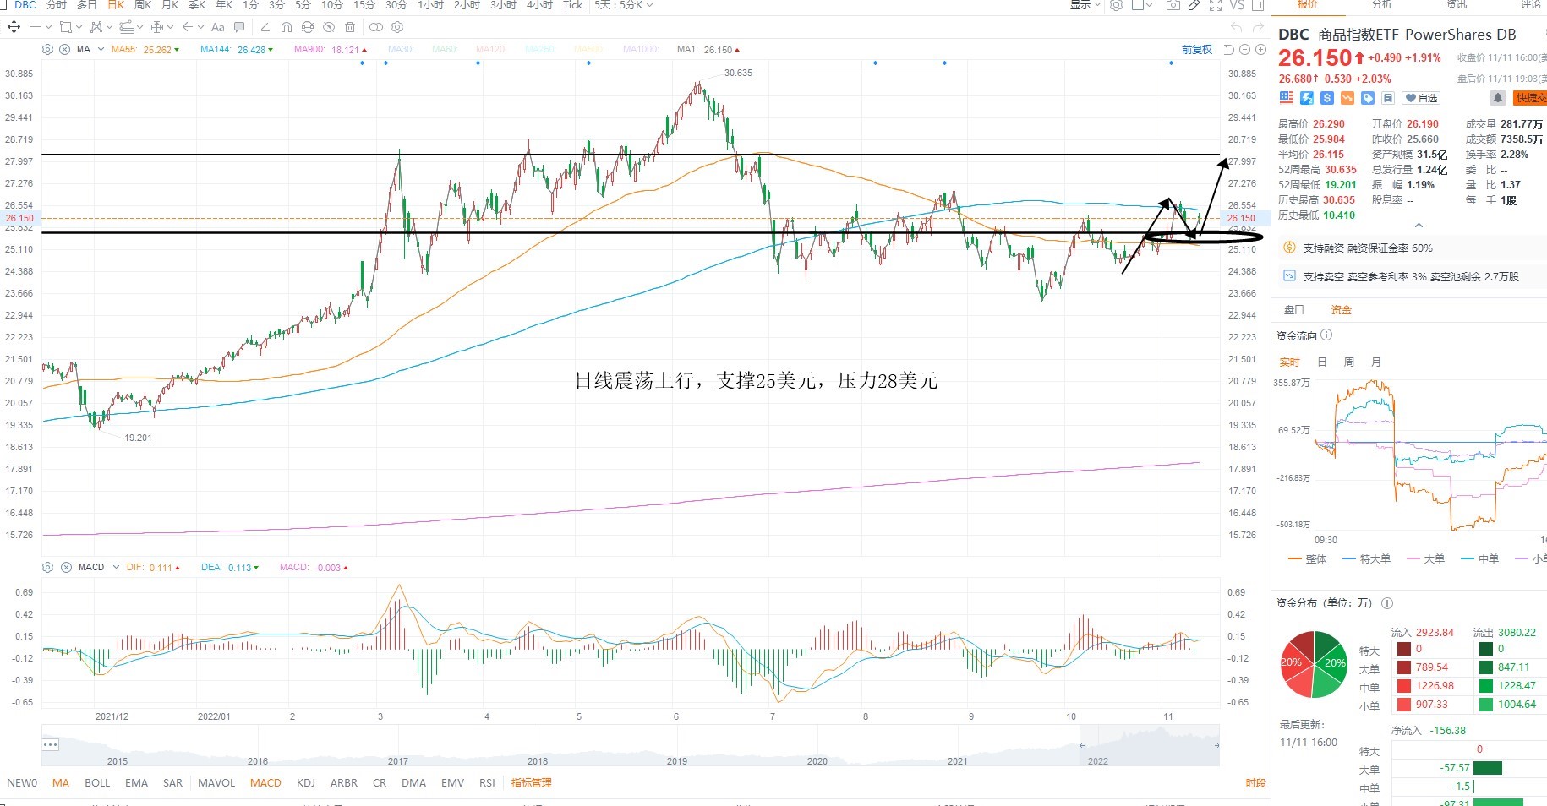The image size is (1547, 806).
Task: Open drawing toolbar settings gear
Action: [x=397, y=27]
